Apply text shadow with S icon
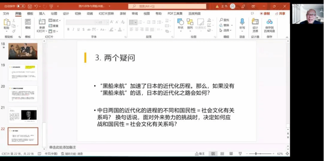 pyautogui.click(x=84, y=30)
